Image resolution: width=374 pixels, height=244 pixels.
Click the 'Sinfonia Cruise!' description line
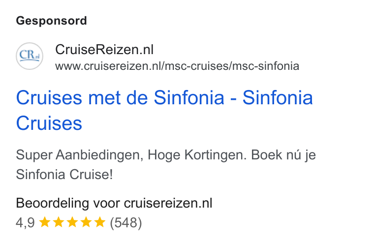(x=64, y=174)
